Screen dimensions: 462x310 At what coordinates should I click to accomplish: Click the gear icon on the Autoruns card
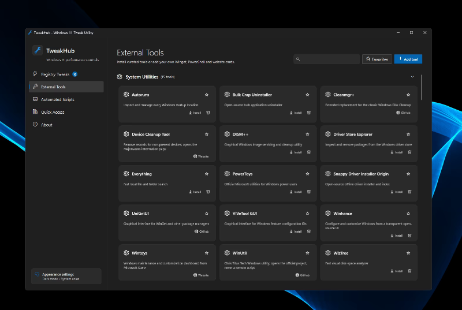coord(126,95)
